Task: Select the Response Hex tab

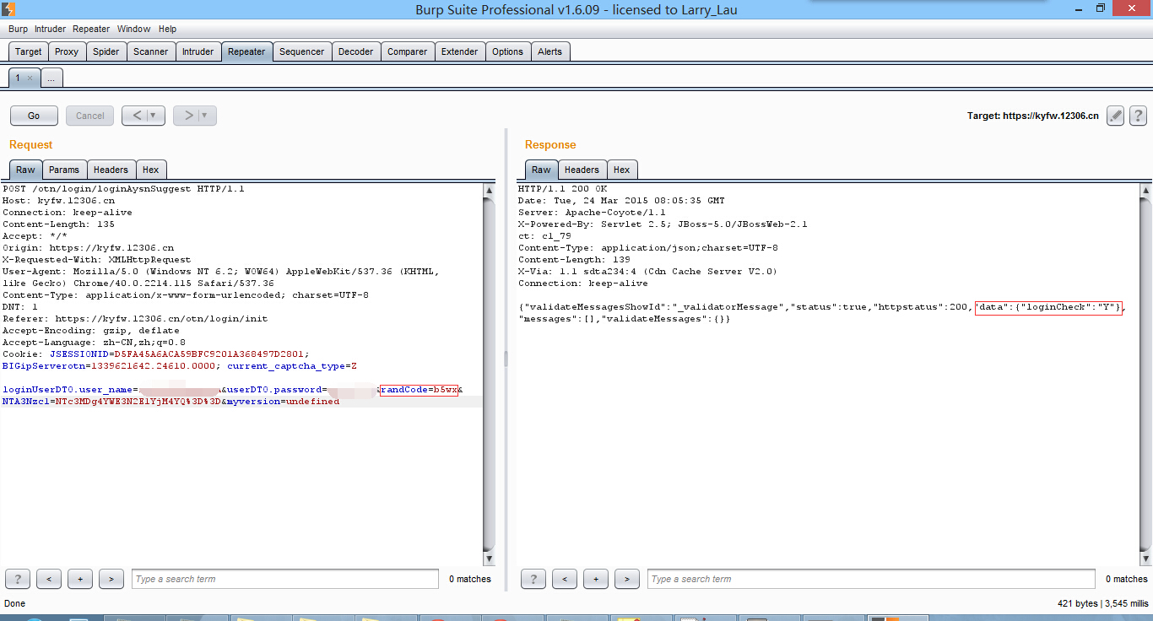Action: tap(622, 170)
